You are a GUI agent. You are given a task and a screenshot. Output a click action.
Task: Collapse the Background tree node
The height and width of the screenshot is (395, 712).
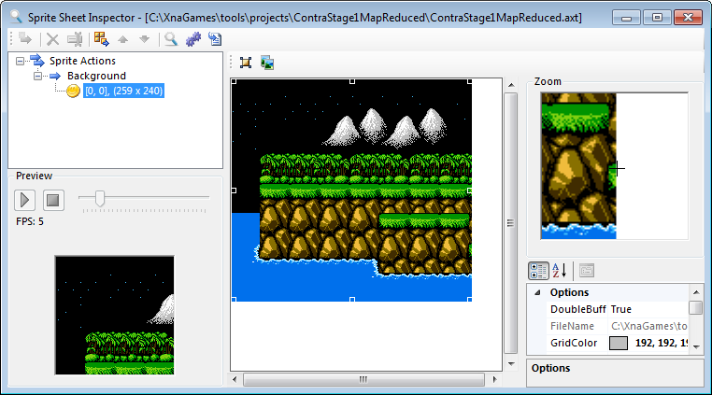pos(38,76)
